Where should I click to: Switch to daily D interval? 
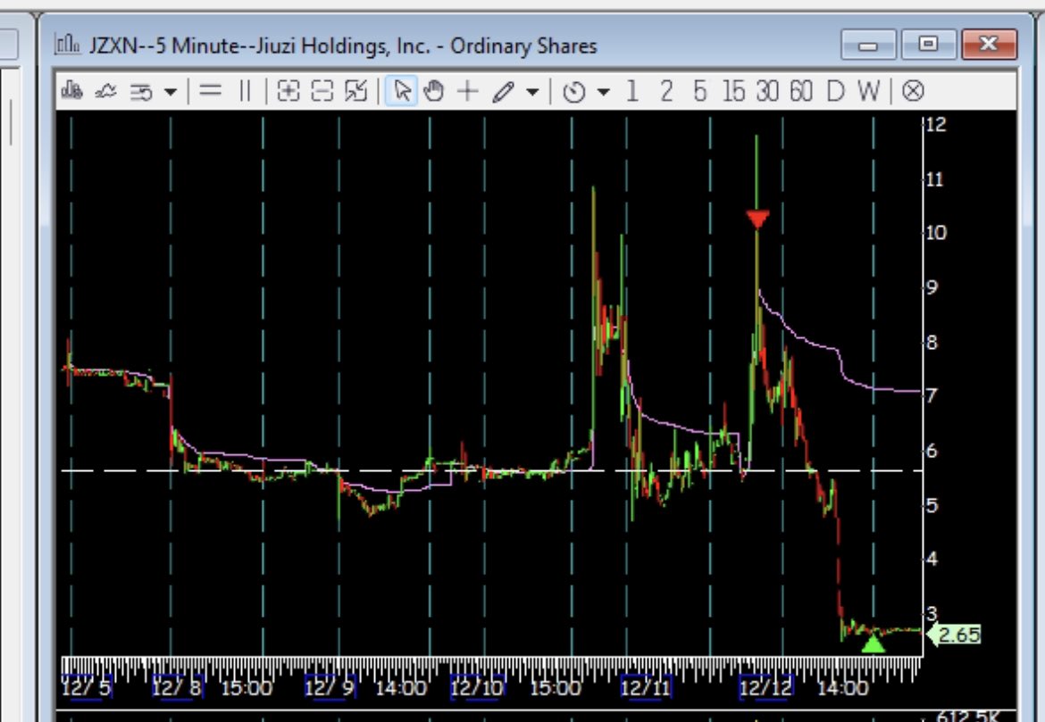coord(835,90)
